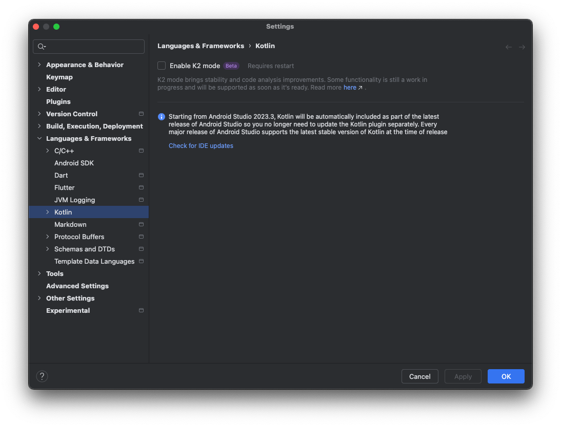The width and height of the screenshot is (561, 427).
Task: Expand Appearance & Behavior section
Action: (39, 65)
